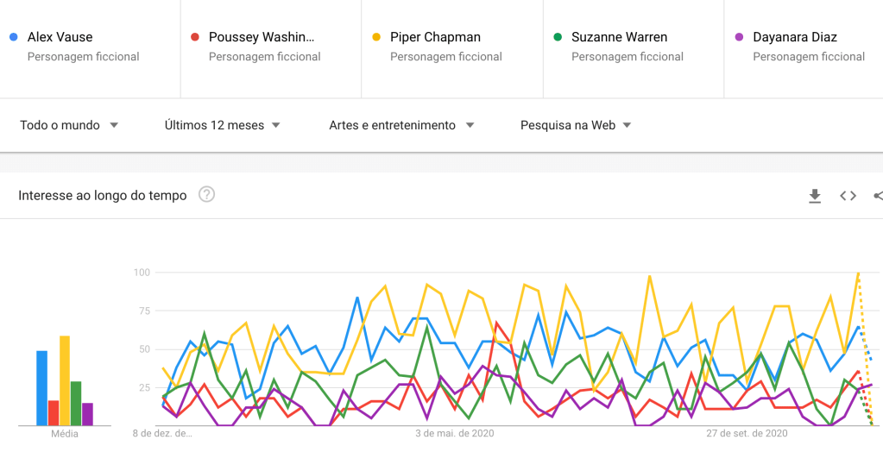883x452 pixels.
Task: Edit the Piper Chapman comparison term
Action: 435,37
